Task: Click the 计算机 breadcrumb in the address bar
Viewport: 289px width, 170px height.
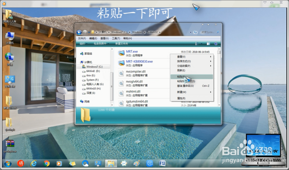Action: 103,32
